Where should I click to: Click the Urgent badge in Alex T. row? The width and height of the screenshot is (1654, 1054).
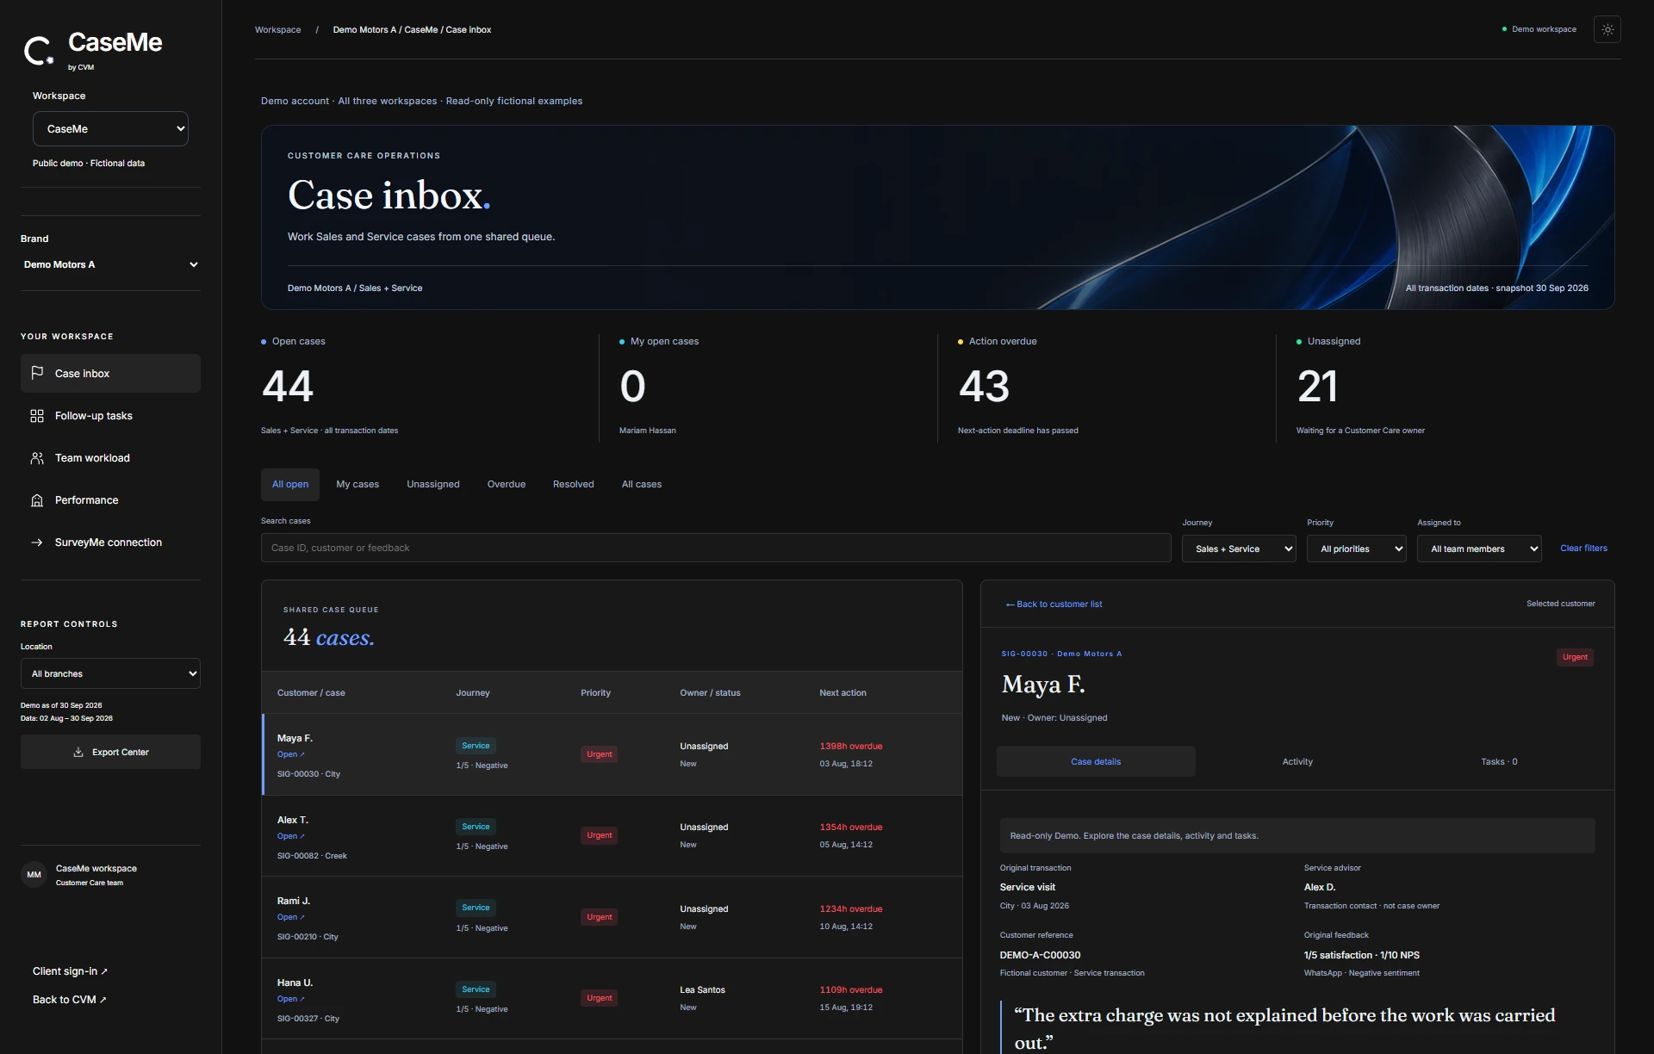coord(600,835)
